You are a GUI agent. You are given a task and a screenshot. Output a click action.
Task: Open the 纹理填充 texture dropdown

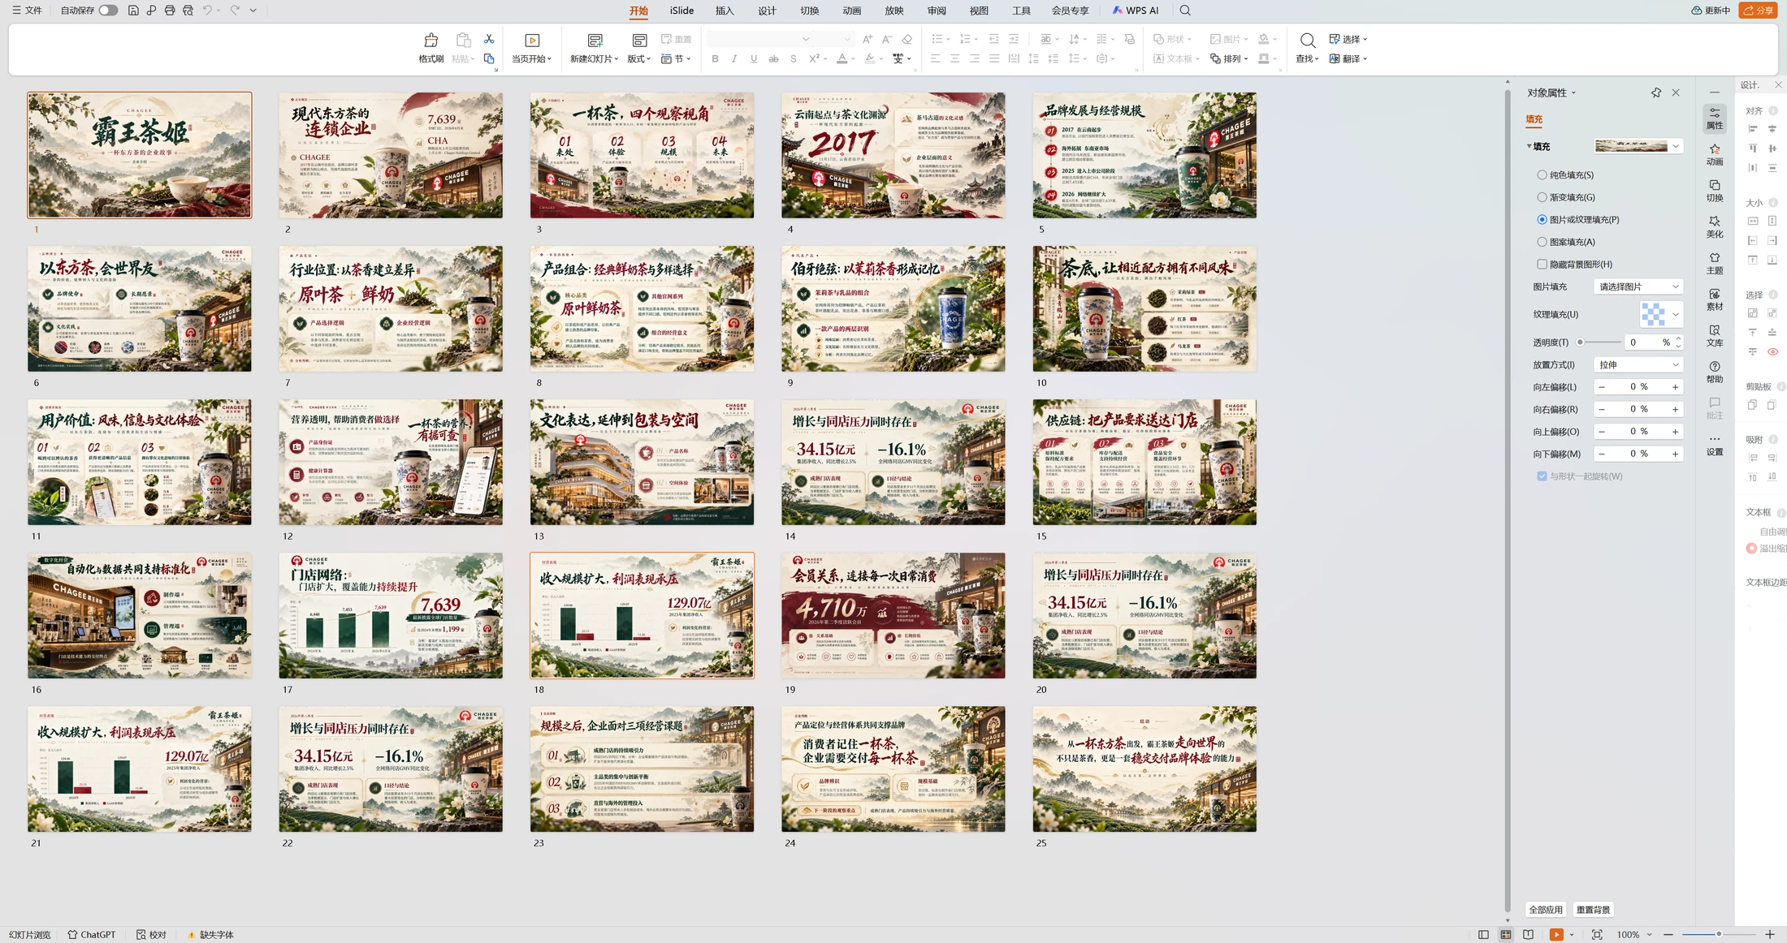[1661, 314]
